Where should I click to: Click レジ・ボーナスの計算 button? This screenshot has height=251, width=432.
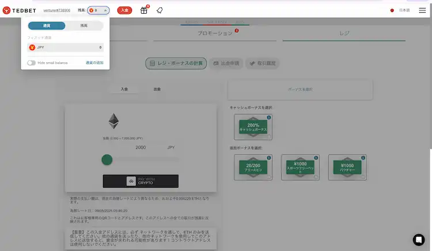(176, 63)
